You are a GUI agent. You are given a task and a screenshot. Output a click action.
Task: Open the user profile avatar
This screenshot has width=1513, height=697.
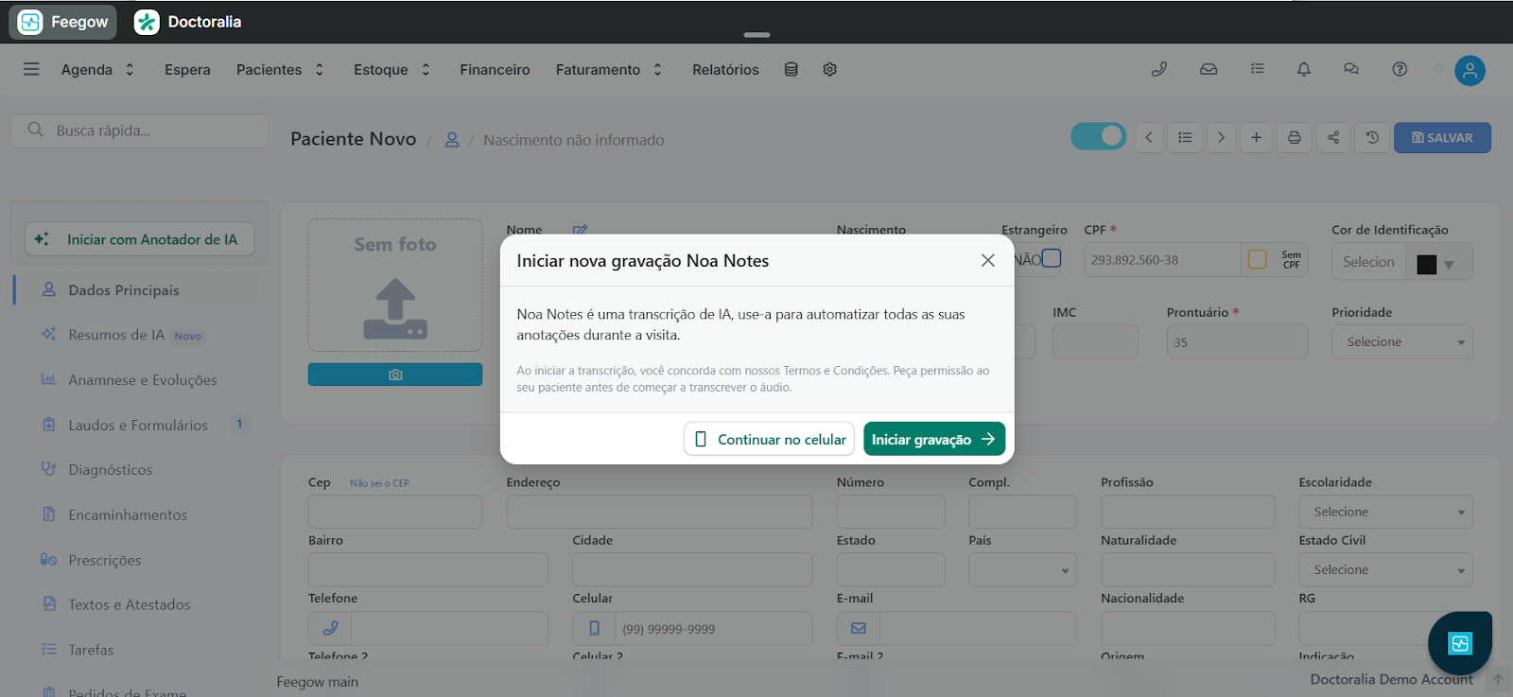1470,70
